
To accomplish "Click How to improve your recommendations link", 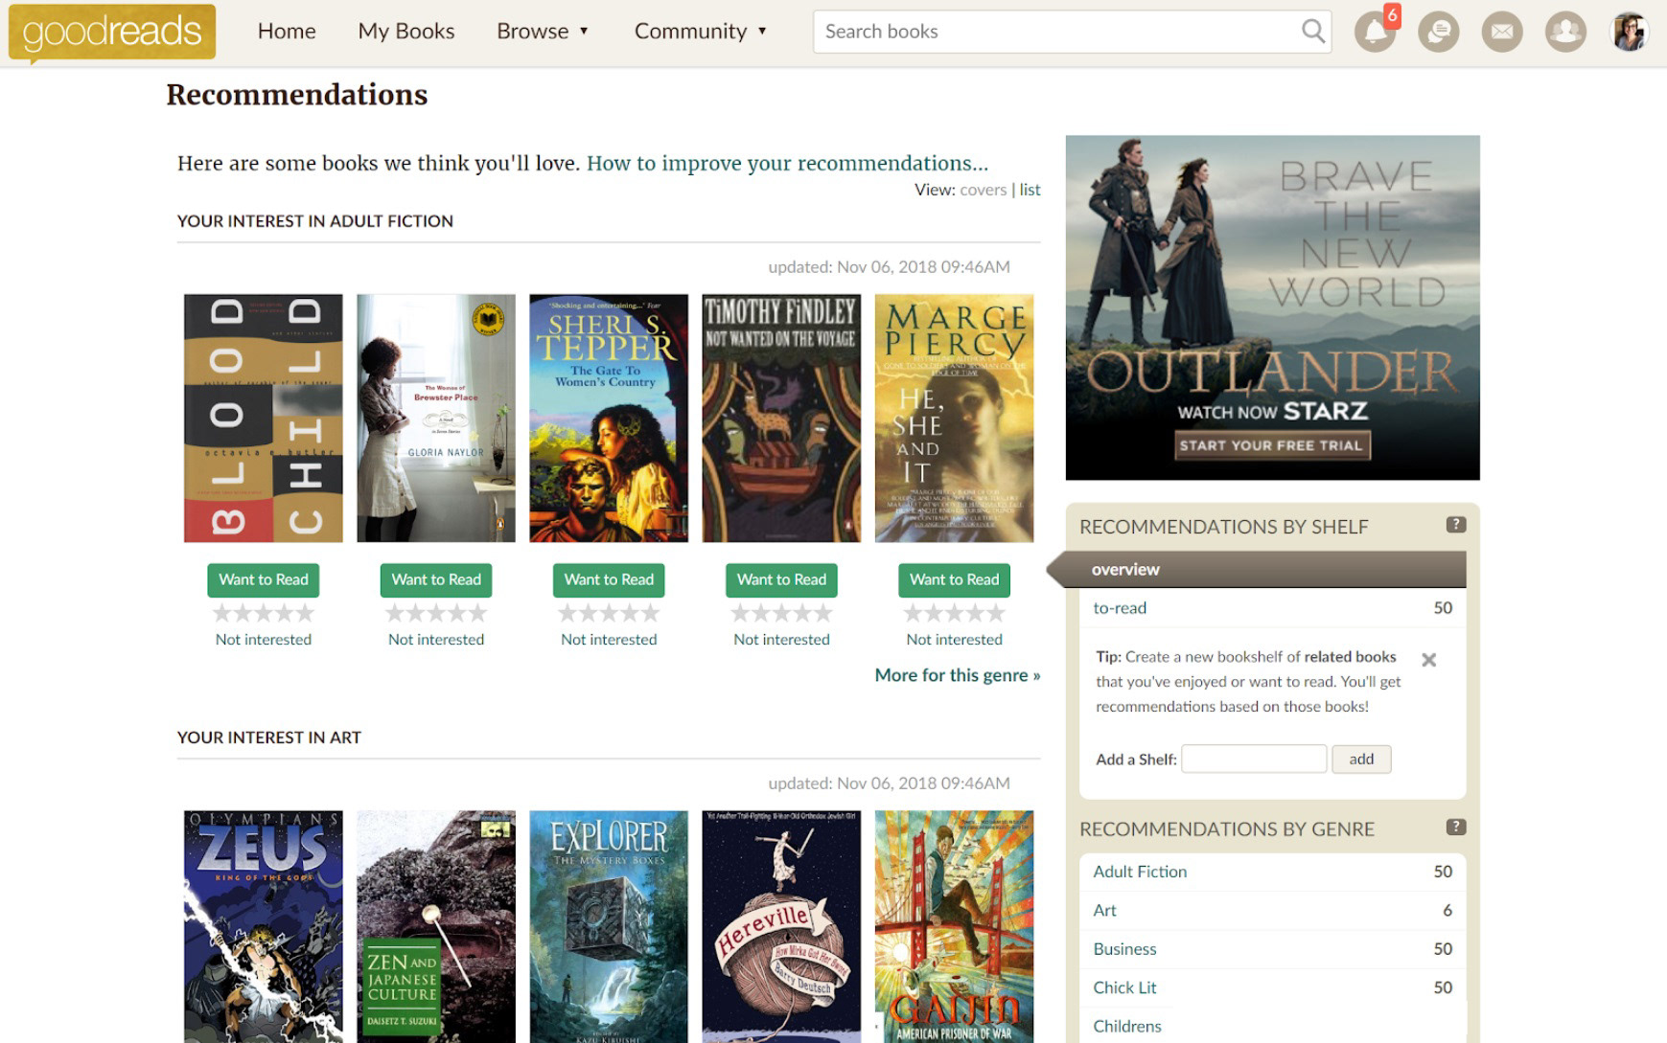I will pyautogui.click(x=787, y=163).
